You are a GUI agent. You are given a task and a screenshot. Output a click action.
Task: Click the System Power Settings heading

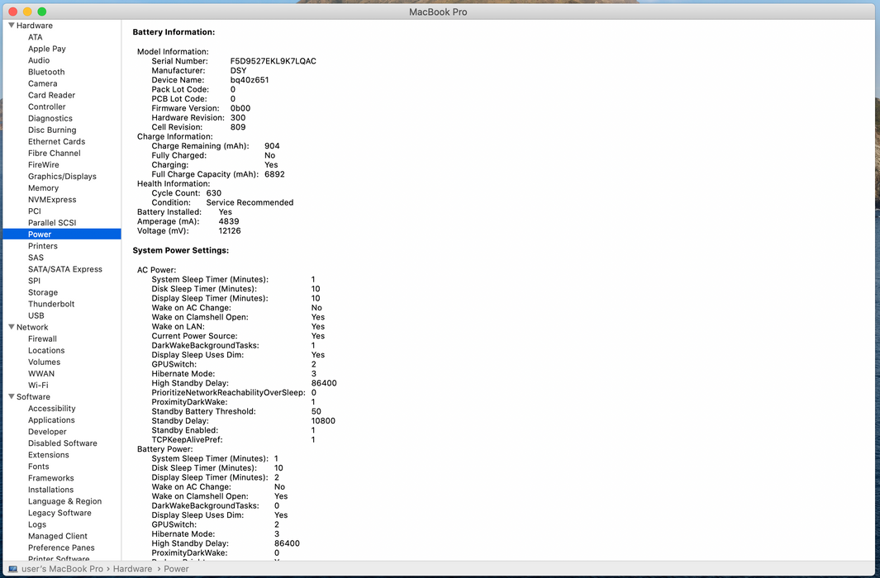pyautogui.click(x=181, y=250)
